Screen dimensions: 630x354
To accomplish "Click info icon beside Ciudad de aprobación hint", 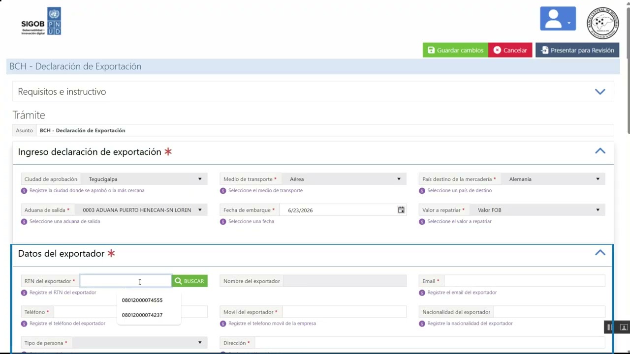I will click(24, 191).
